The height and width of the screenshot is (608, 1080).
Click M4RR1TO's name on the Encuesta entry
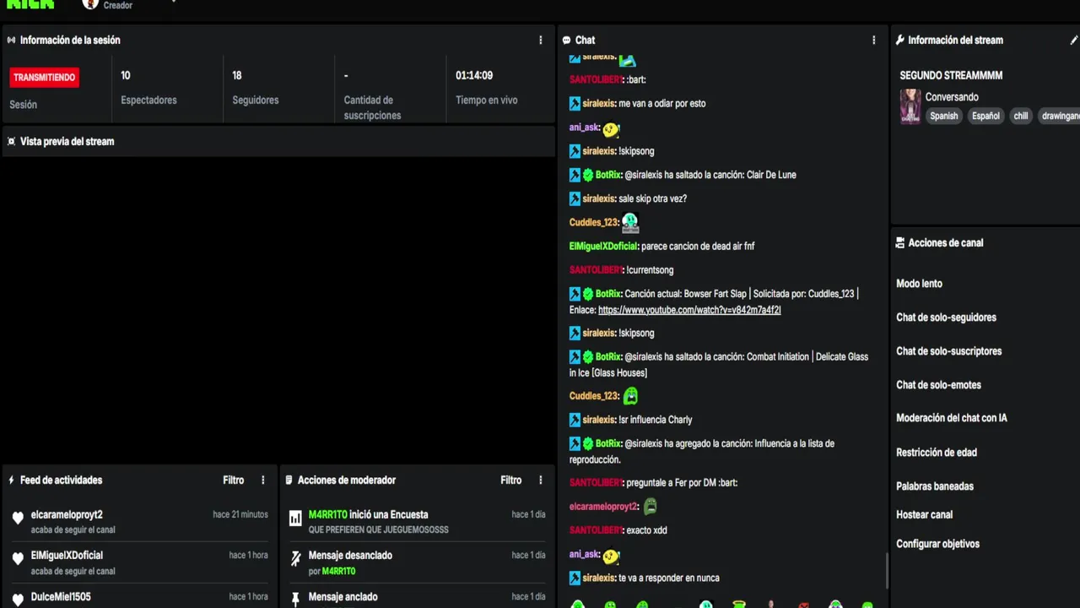coord(327,514)
